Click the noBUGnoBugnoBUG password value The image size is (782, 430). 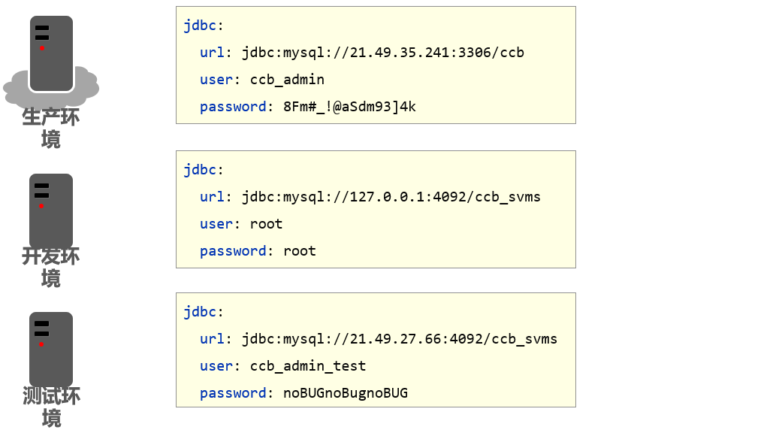346,393
